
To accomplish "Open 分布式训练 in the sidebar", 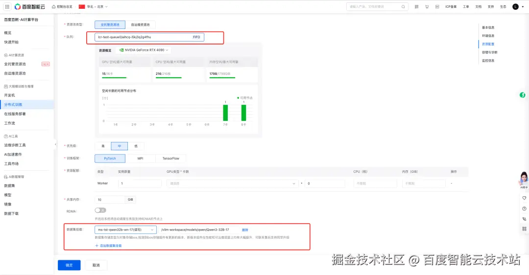I will click(13, 105).
